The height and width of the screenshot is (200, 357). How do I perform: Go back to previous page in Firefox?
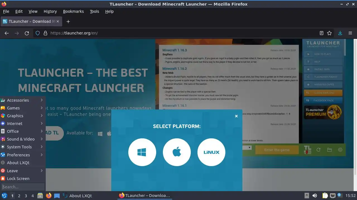pyautogui.click(x=7, y=33)
